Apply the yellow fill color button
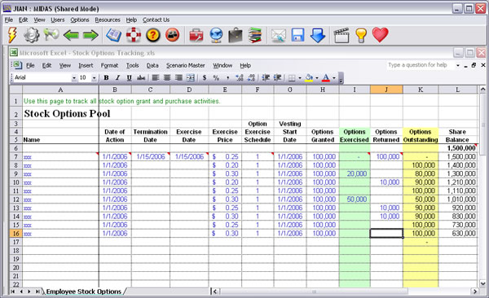 tap(309, 77)
